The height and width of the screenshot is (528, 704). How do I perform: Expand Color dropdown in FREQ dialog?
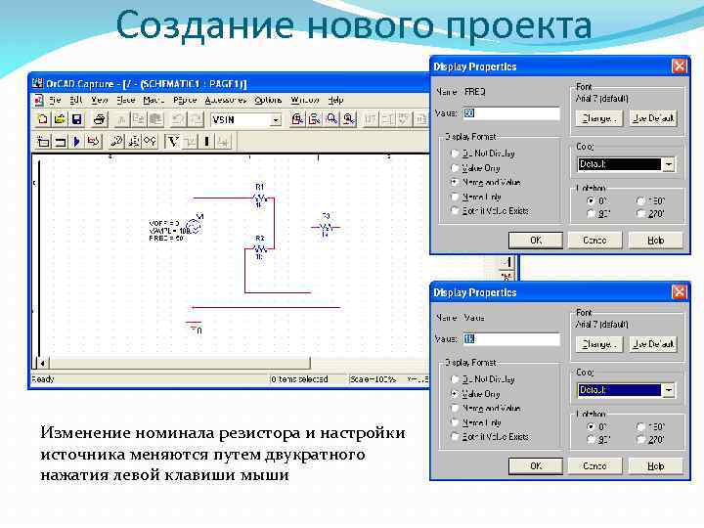click(x=669, y=164)
